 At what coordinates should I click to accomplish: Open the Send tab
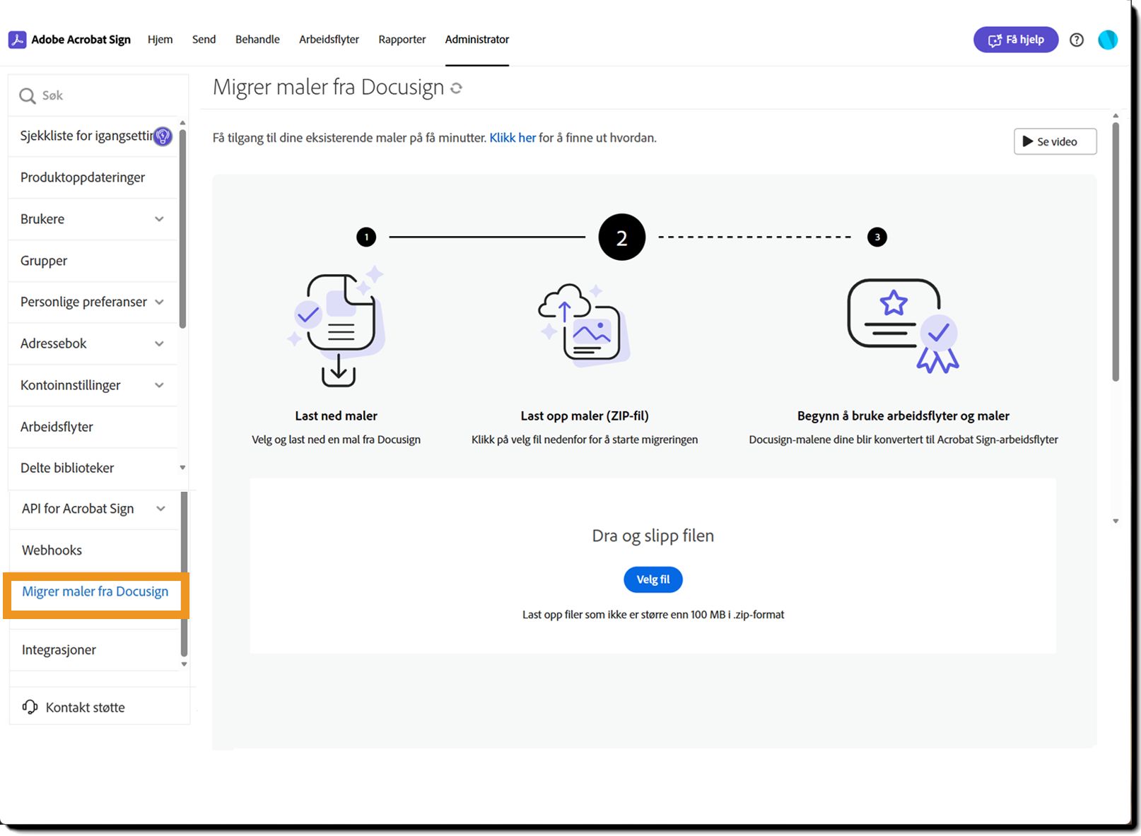[x=204, y=40]
